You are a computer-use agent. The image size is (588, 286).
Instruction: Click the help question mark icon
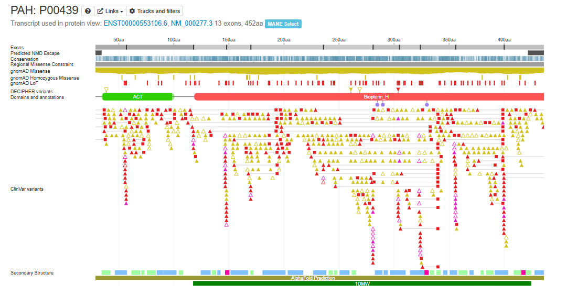coord(88,11)
